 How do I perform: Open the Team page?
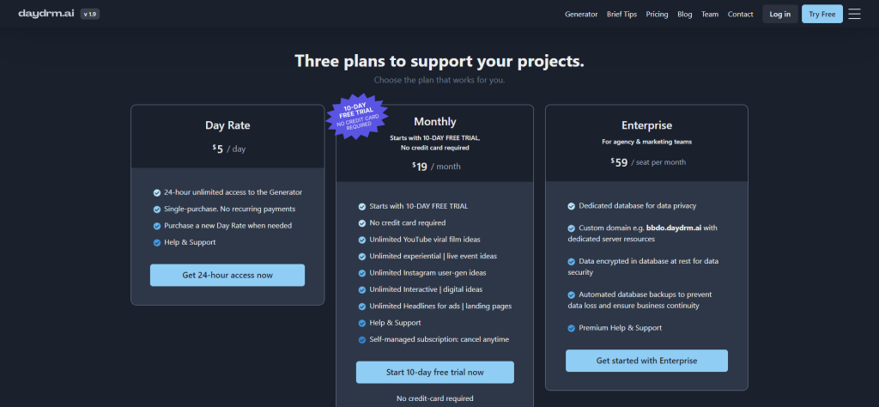(710, 15)
